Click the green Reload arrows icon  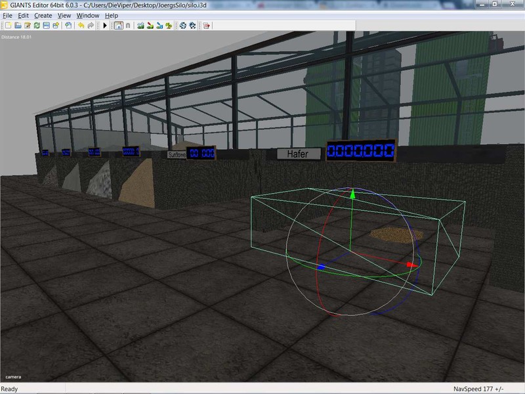pyautogui.click(x=37, y=26)
